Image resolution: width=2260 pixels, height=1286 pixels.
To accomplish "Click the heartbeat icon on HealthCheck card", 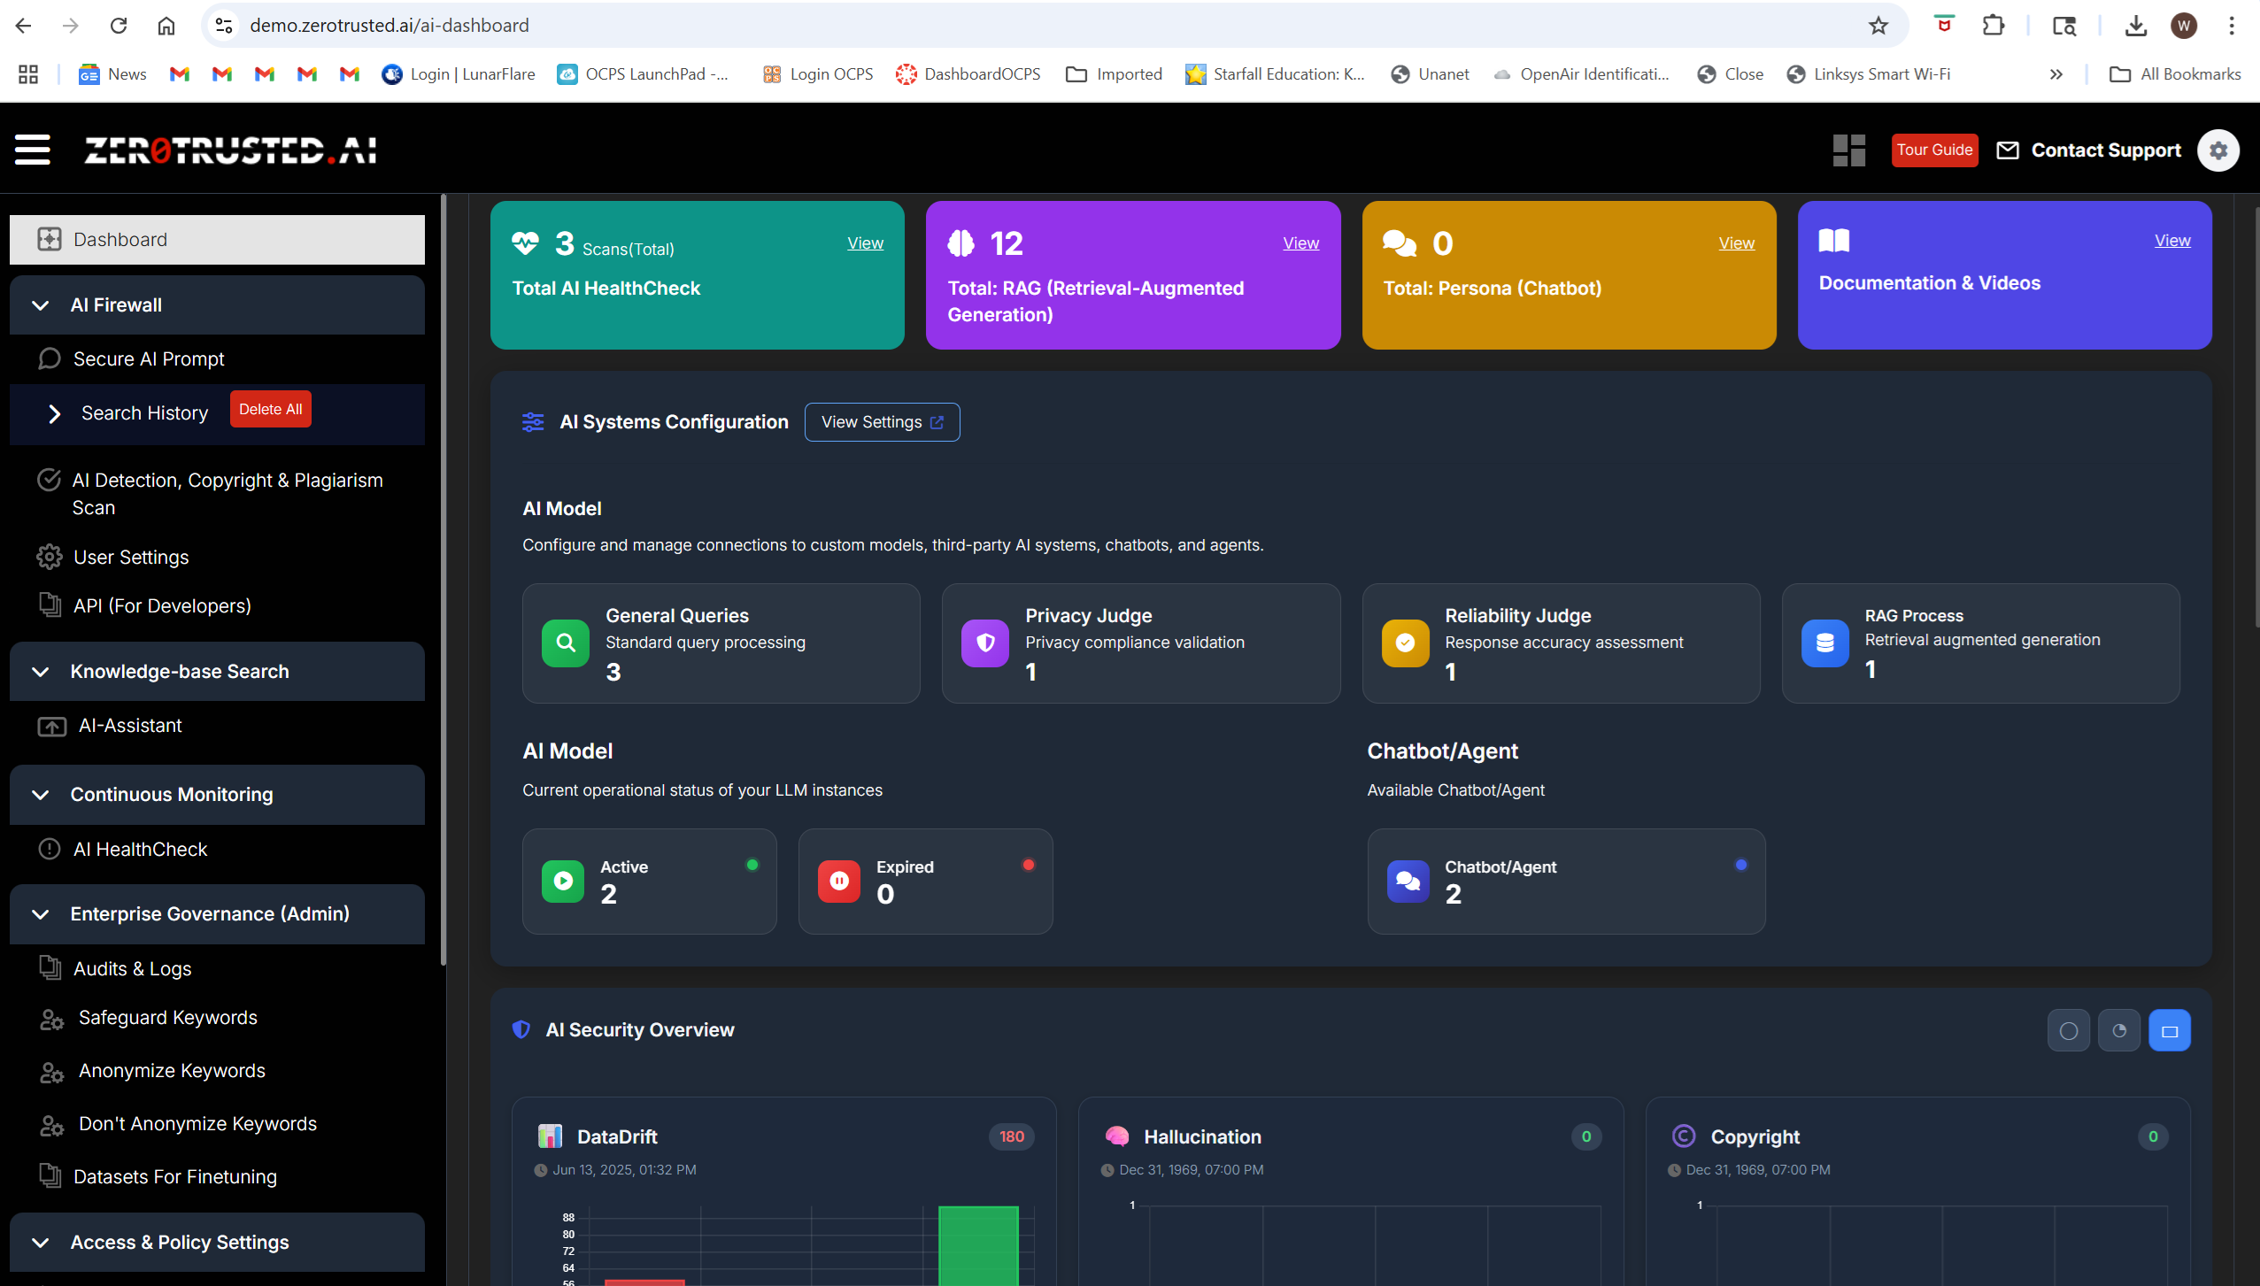I will pyautogui.click(x=525, y=243).
